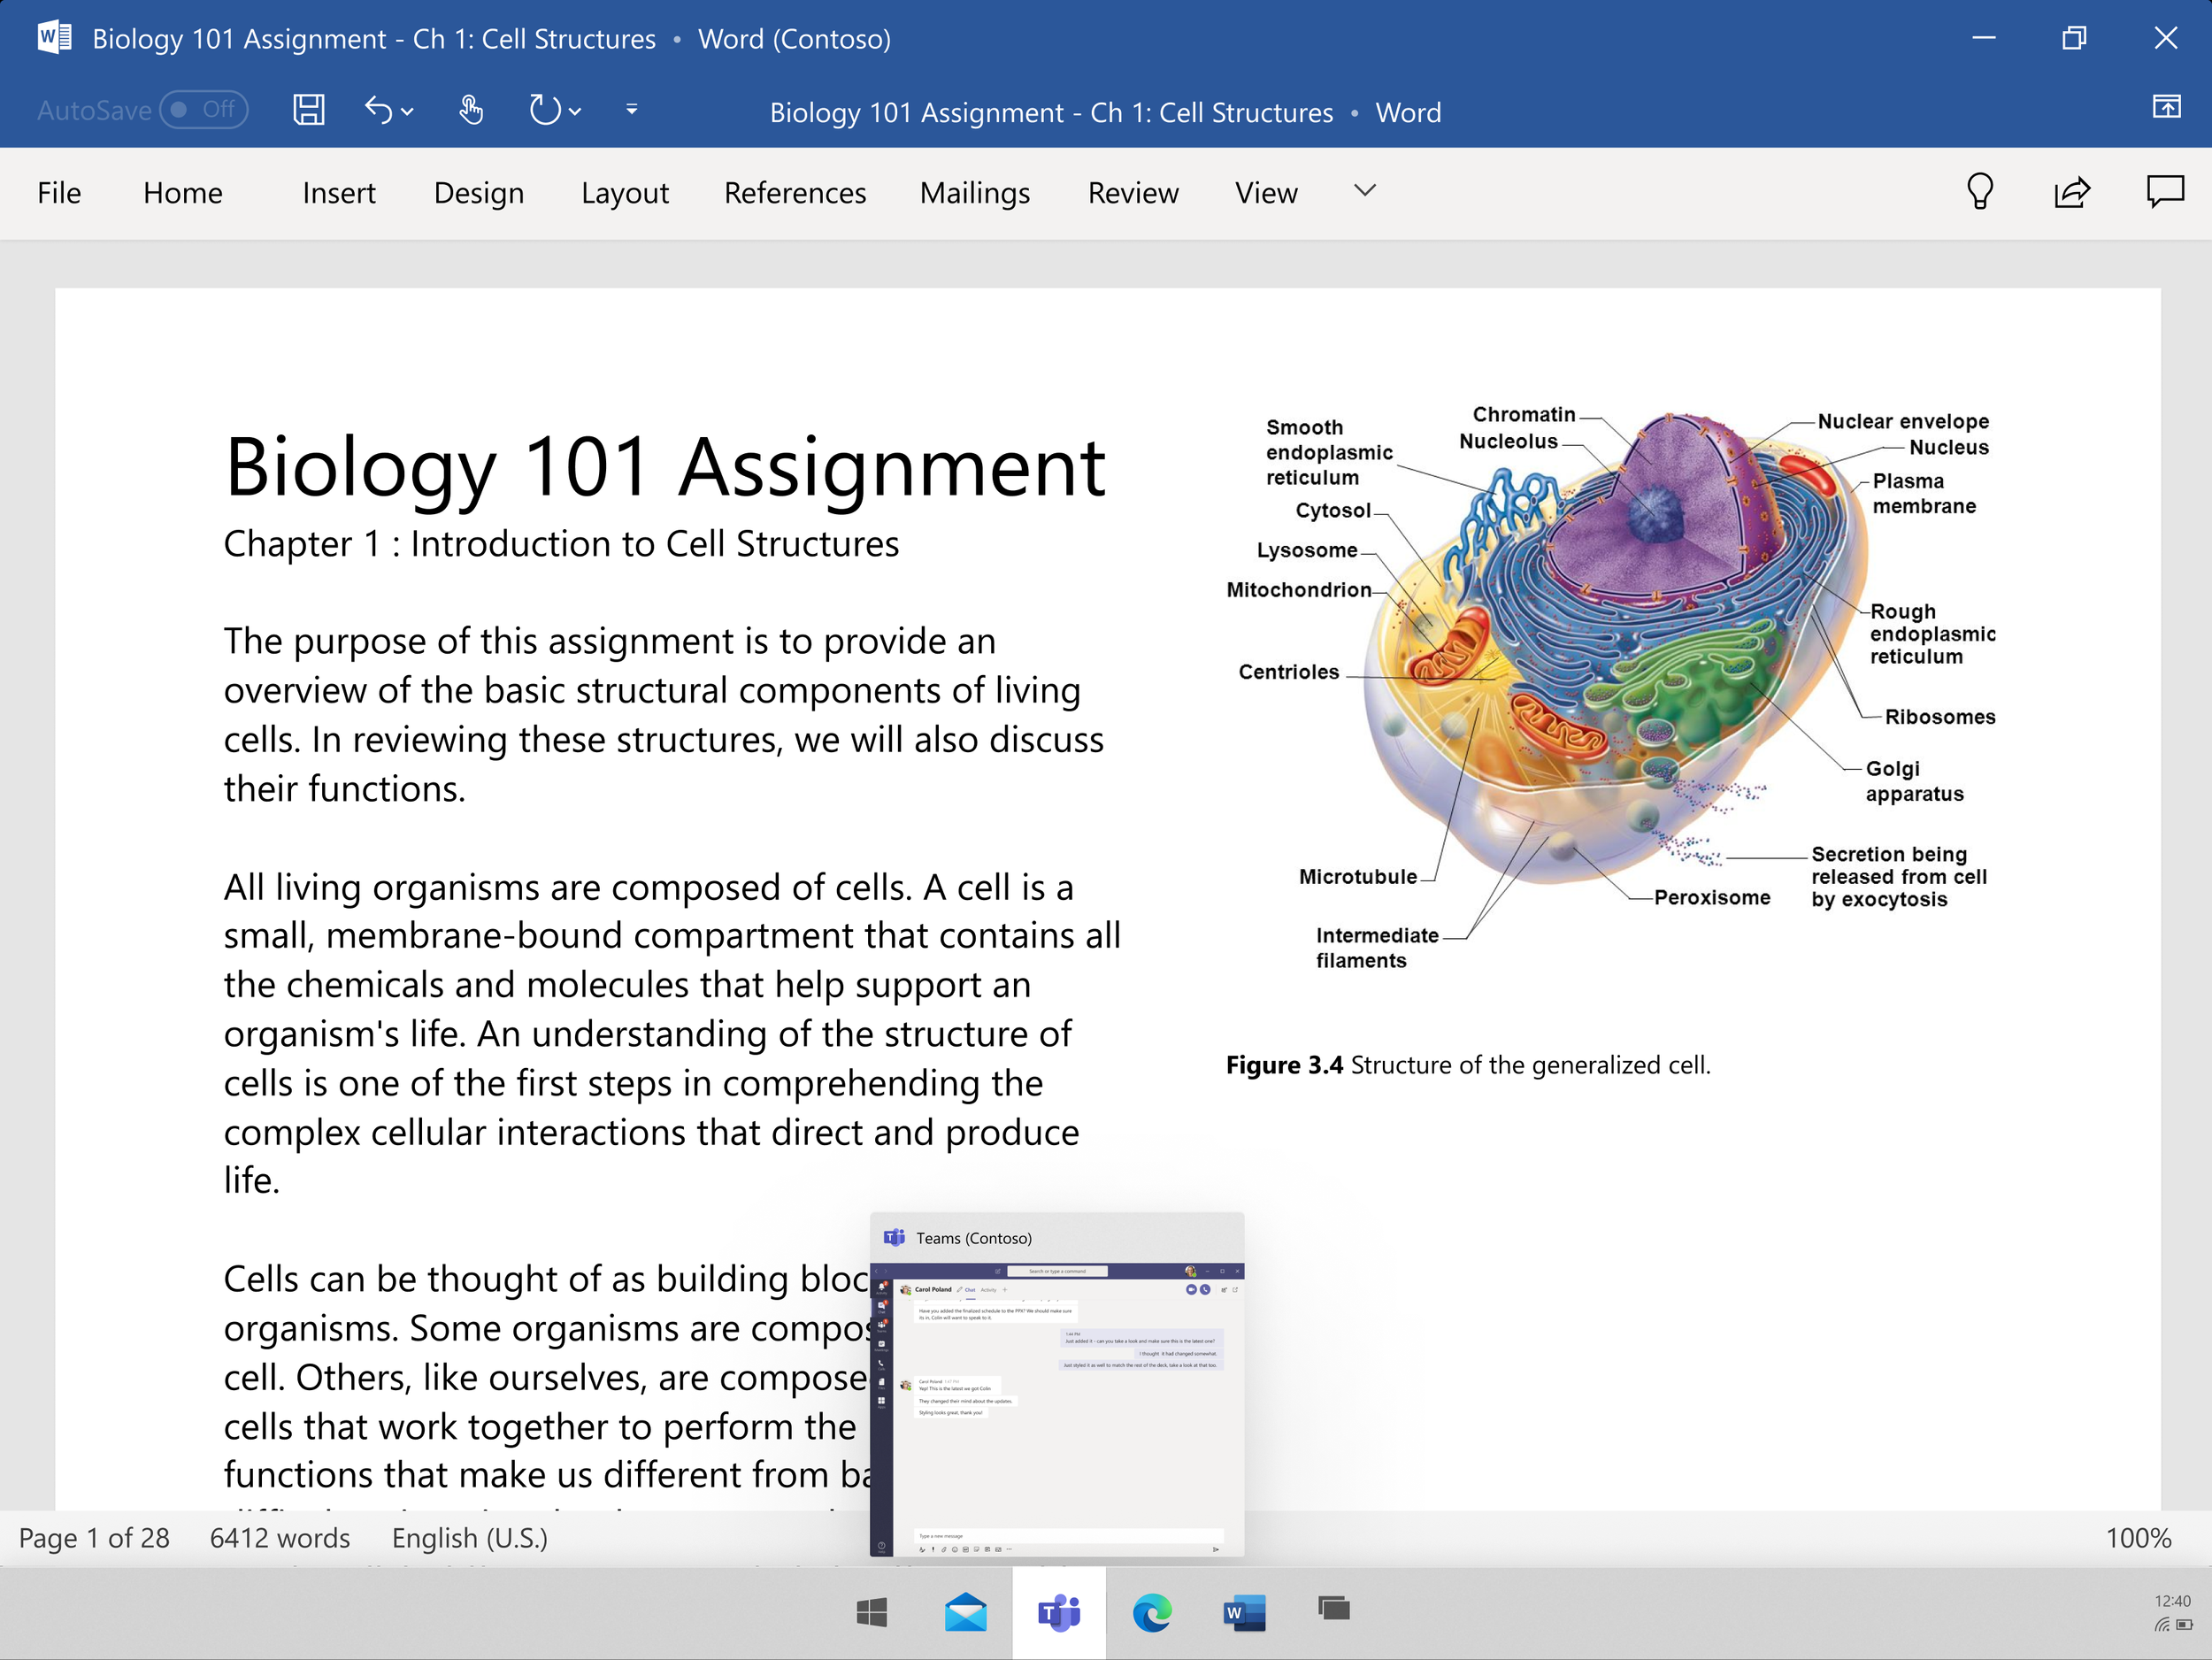The image size is (2212, 1660).
Task: Open the References tab
Action: 795,193
